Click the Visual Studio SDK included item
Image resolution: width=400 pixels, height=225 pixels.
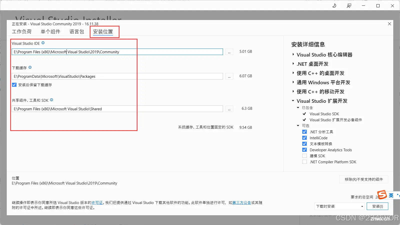click(x=324, y=114)
